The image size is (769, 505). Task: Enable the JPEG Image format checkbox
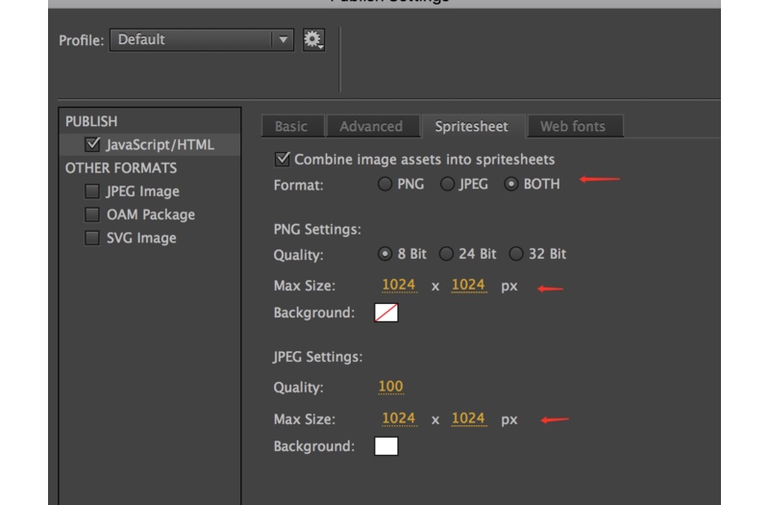point(92,191)
